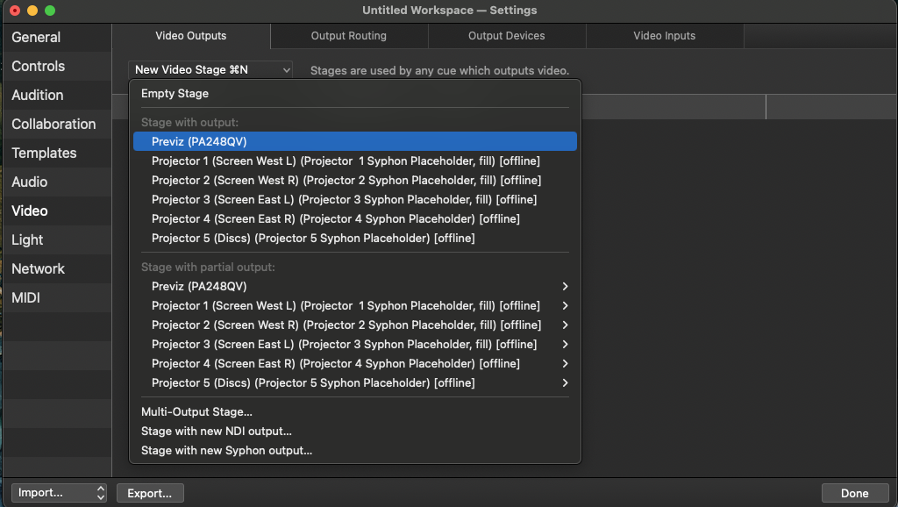Expand Projector 1 partial output submenu arrow
The height and width of the screenshot is (507, 898).
pyautogui.click(x=565, y=306)
